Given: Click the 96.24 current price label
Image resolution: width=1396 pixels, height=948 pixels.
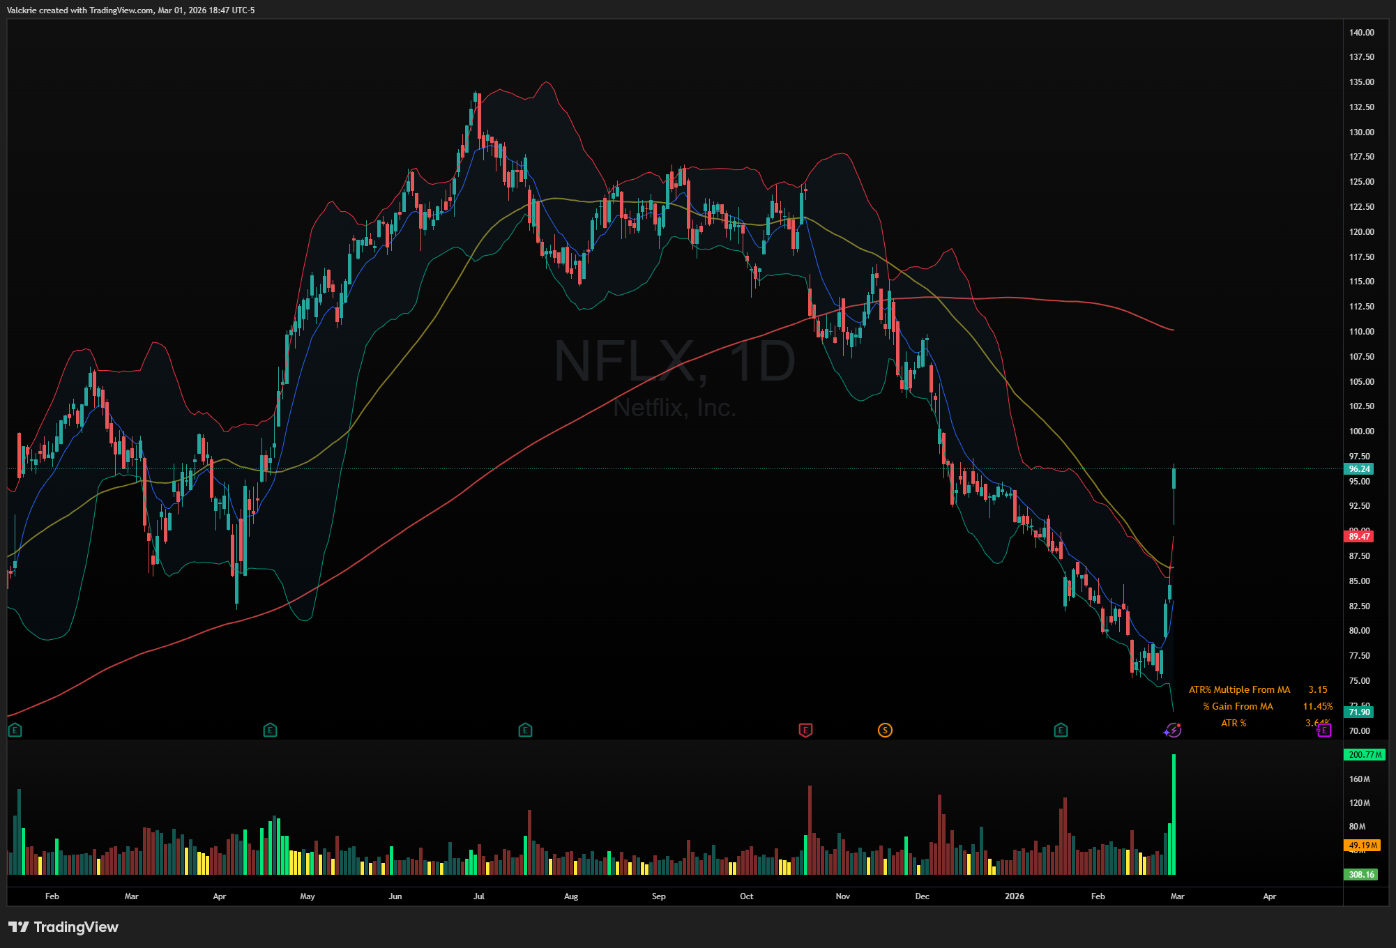Looking at the screenshot, I should click(x=1358, y=469).
